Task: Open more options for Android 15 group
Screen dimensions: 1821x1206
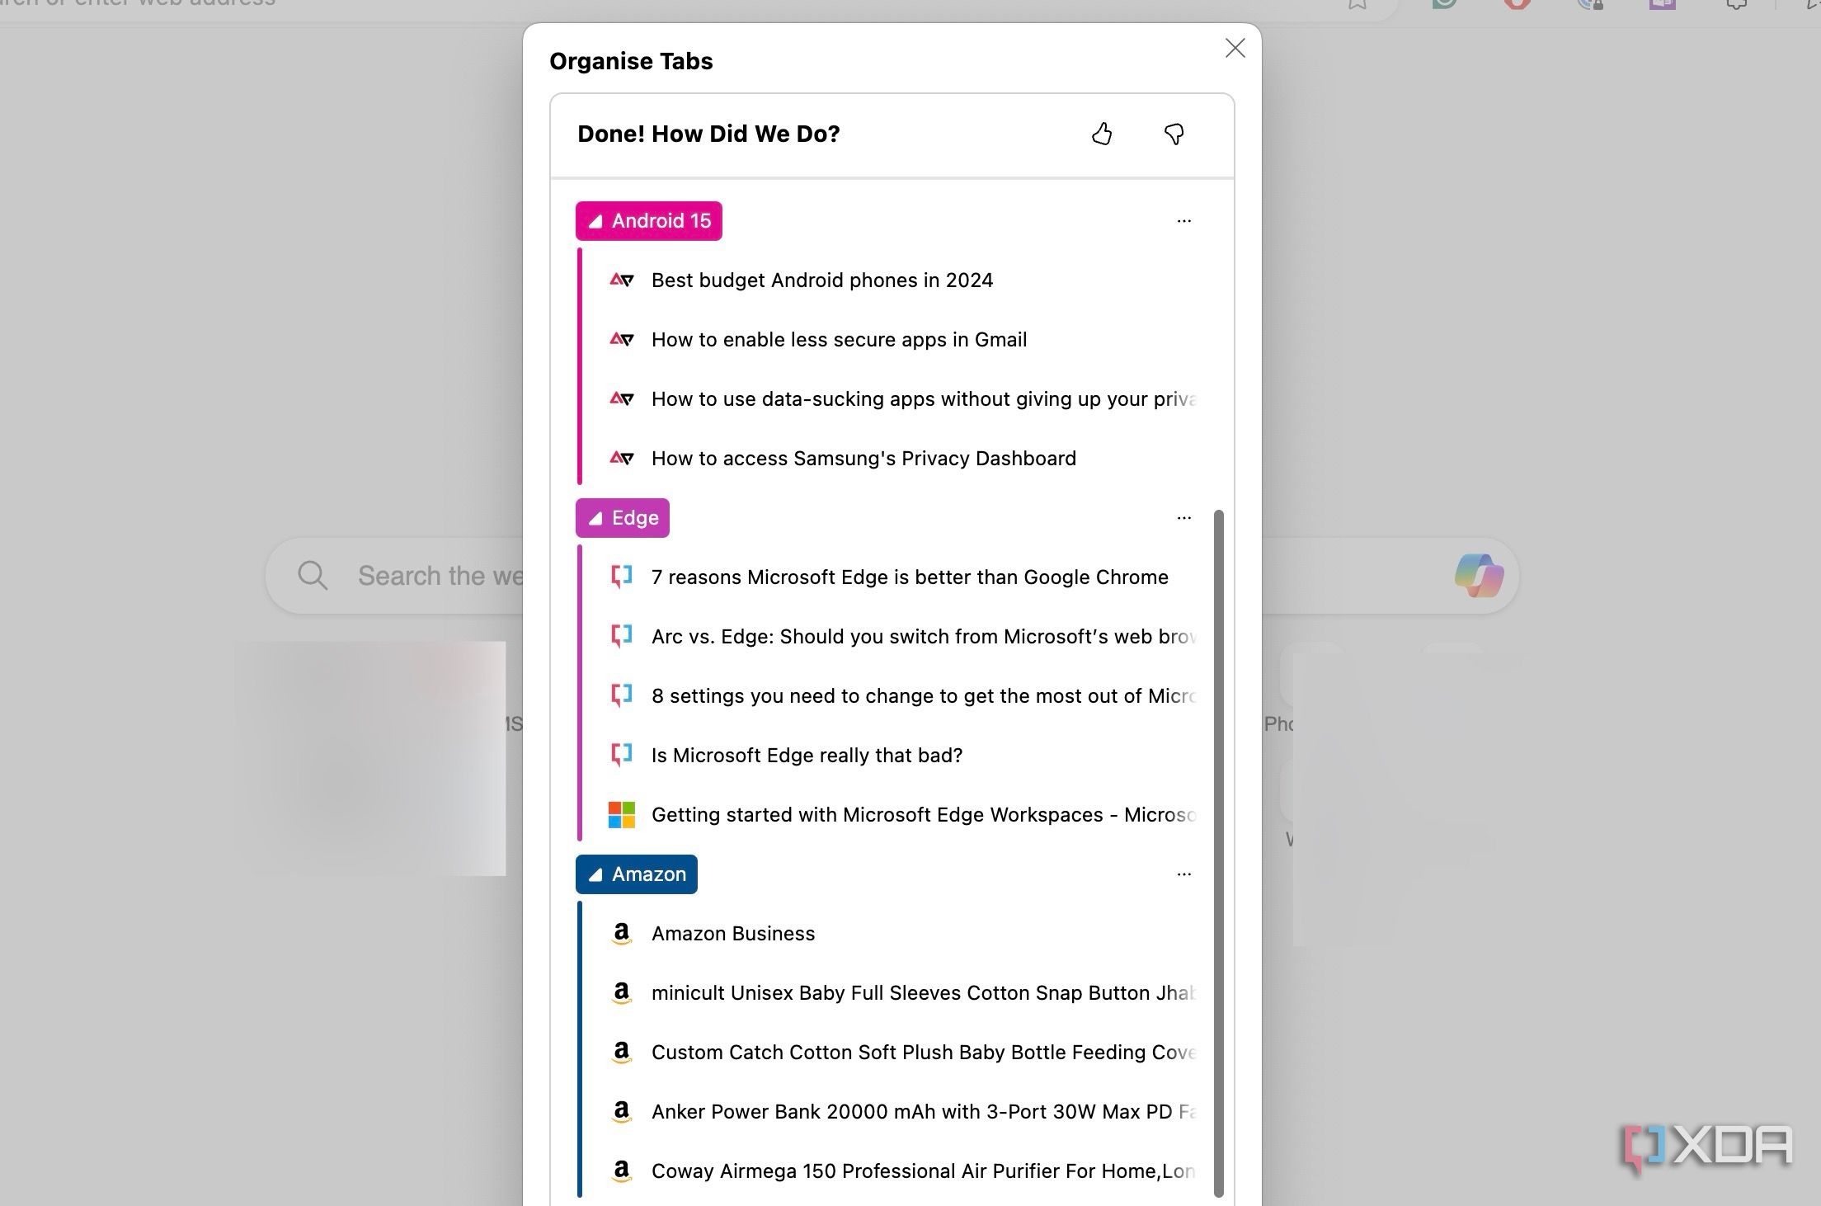Action: [1183, 221]
